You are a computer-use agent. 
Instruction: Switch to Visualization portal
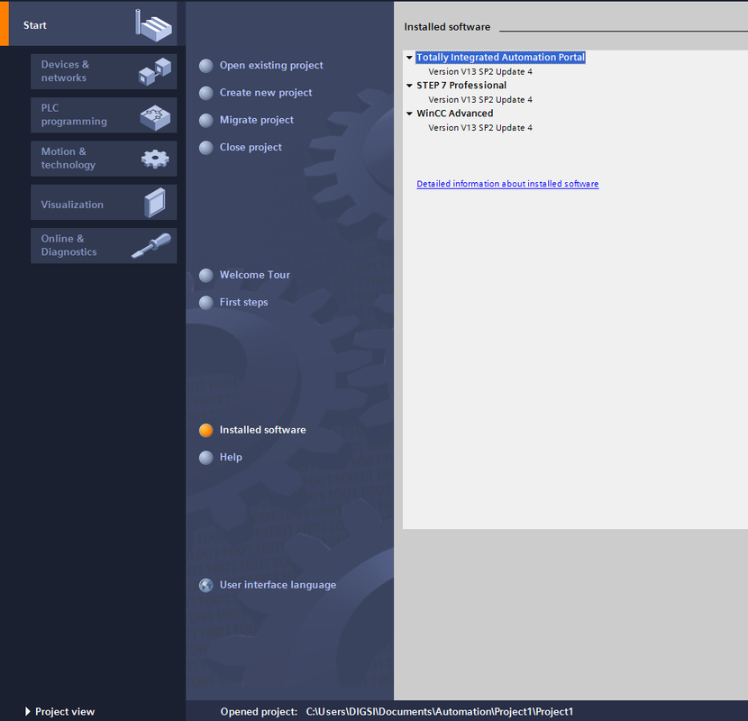pos(104,202)
